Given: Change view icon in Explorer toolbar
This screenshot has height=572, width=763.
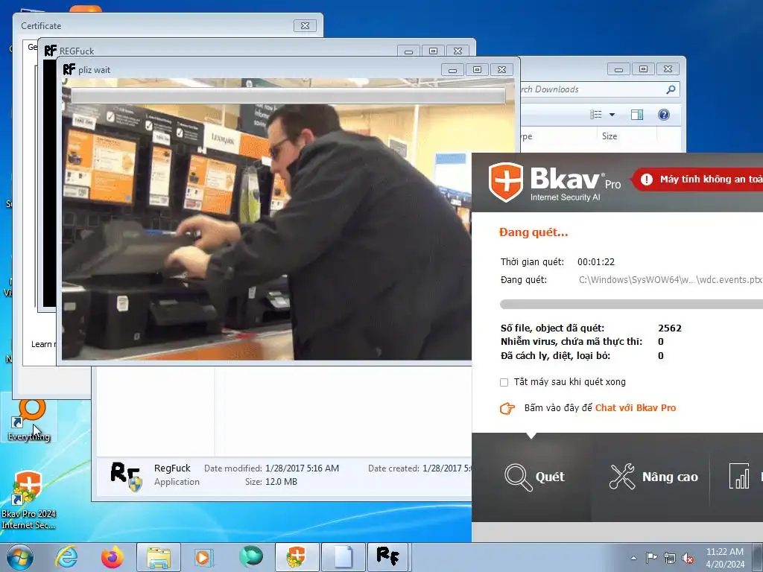Looking at the screenshot, I should [x=596, y=114].
